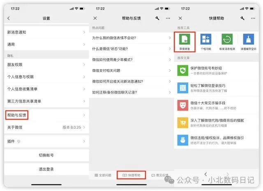
Task: Select the 第三方信息共享清单 text
Action: point(24,101)
